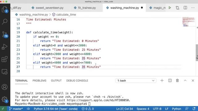
Task: Kill terminal with trash icon
Action: coord(177,80)
